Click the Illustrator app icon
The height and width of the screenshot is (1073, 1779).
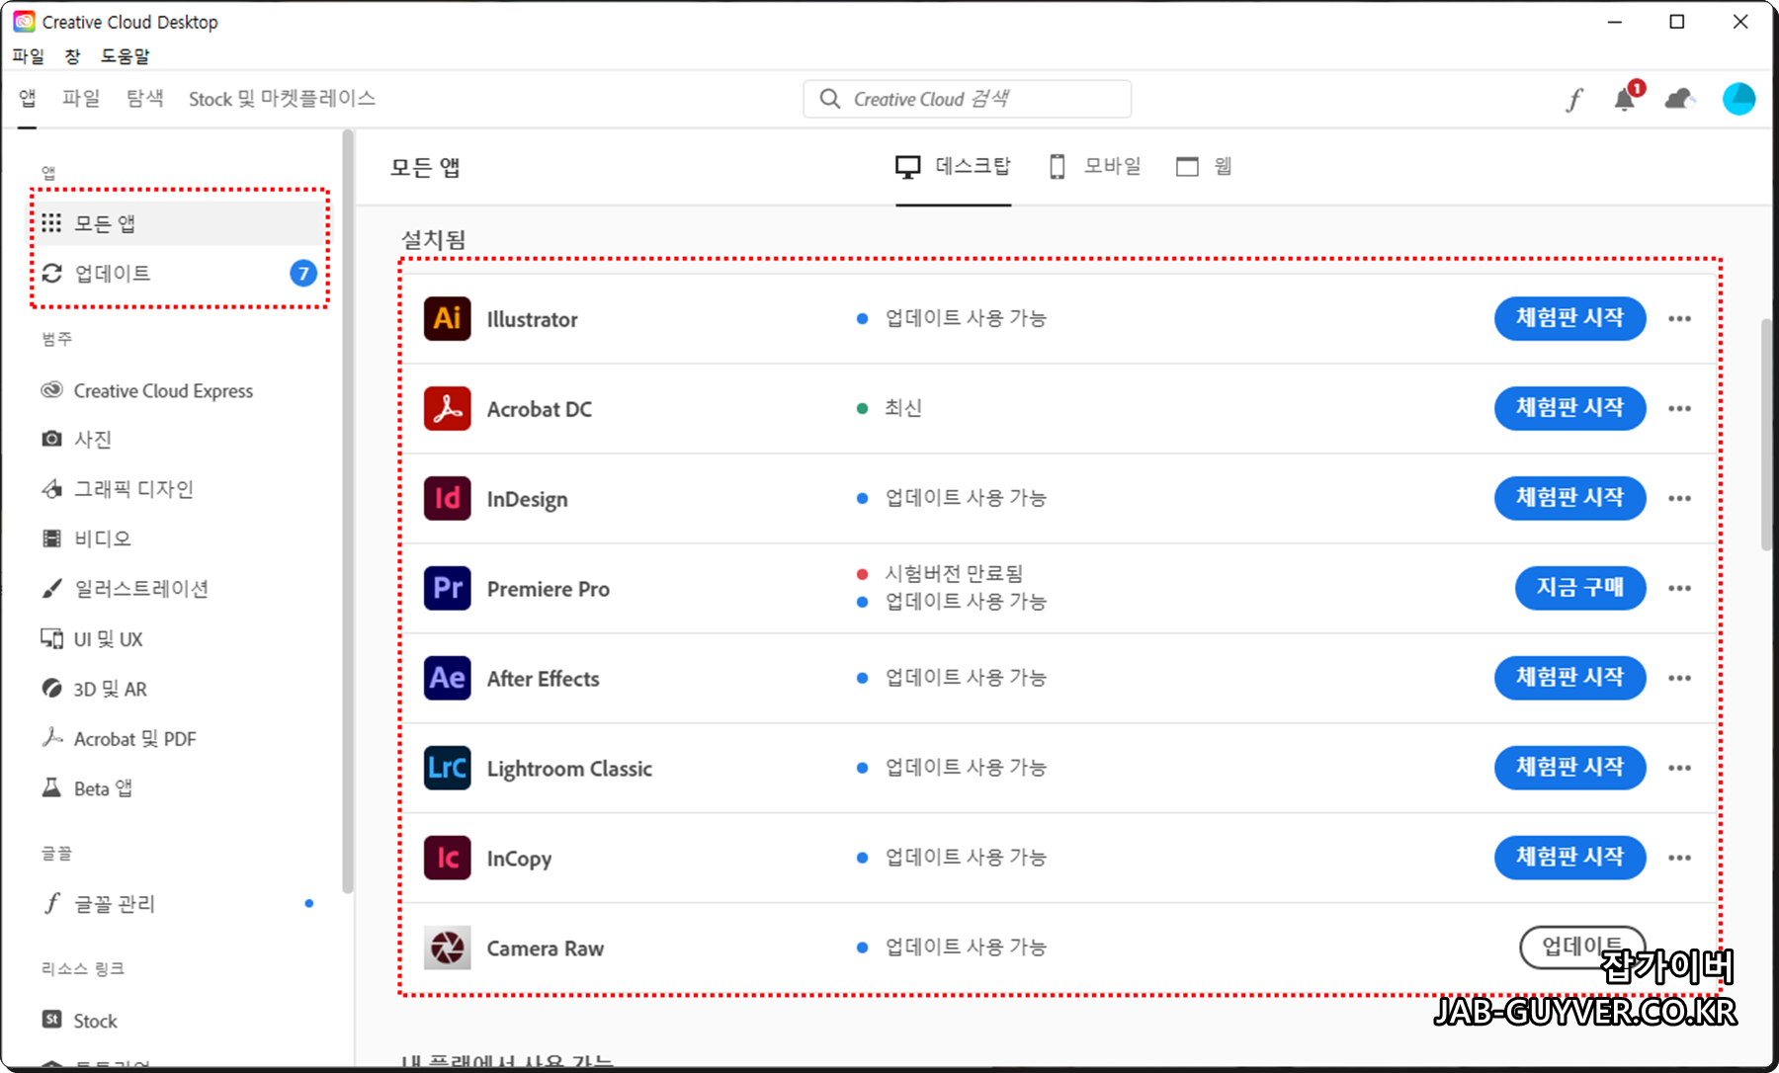pyautogui.click(x=447, y=319)
